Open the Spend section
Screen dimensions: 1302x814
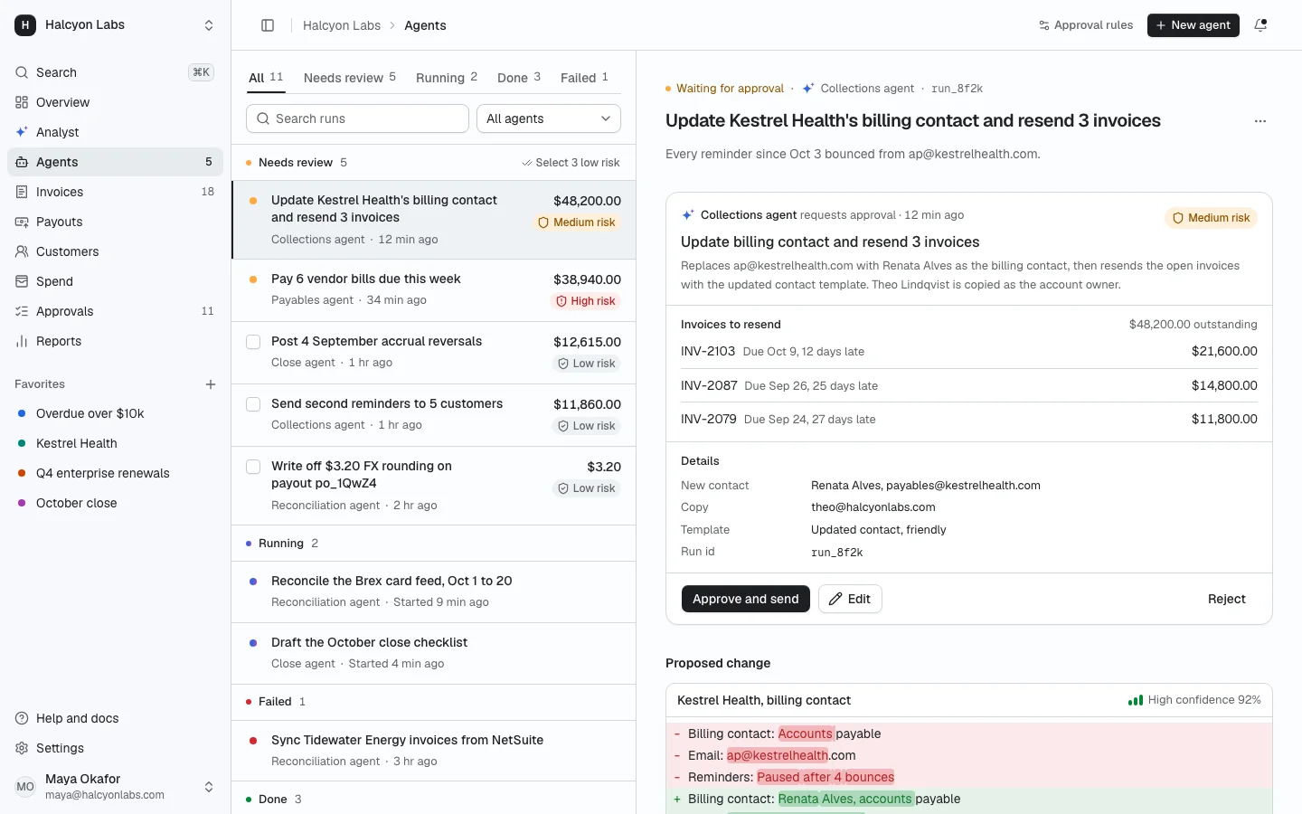click(115, 281)
